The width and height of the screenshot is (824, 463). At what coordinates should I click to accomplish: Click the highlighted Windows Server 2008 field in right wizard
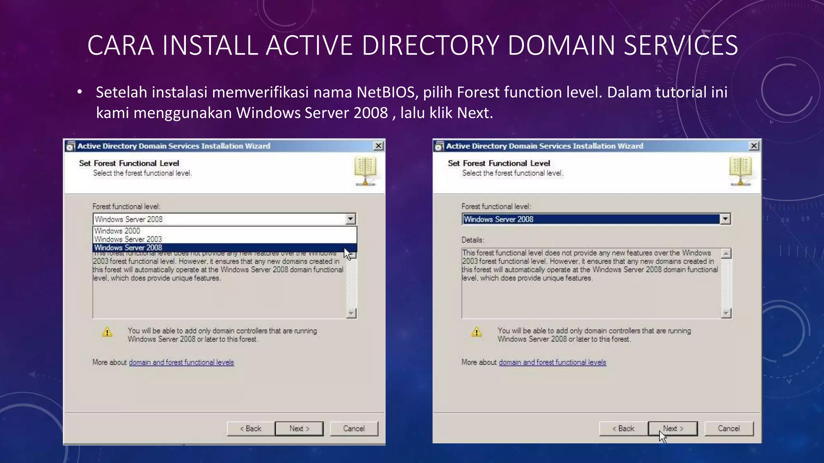pos(591,219)
